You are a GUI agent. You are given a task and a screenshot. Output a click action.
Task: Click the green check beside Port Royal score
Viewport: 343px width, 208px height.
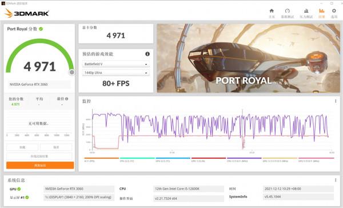pos(41,29)
